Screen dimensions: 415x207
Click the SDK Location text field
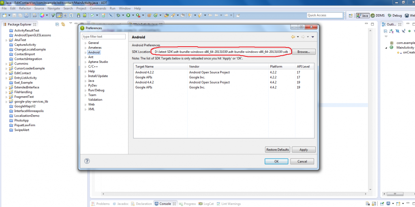click(x=221, y=52)
